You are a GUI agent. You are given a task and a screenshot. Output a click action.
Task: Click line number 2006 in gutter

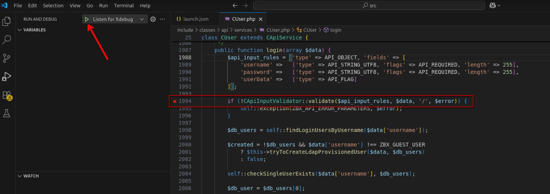coord(185,188)
